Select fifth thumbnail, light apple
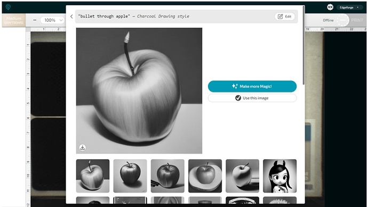The width and height of the screenshot is (368, 207). pos(243,176)
